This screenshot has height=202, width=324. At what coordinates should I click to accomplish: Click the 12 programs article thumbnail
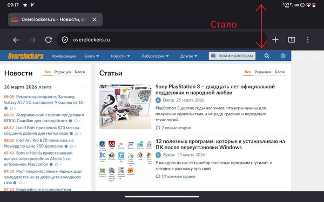[126, 161]
